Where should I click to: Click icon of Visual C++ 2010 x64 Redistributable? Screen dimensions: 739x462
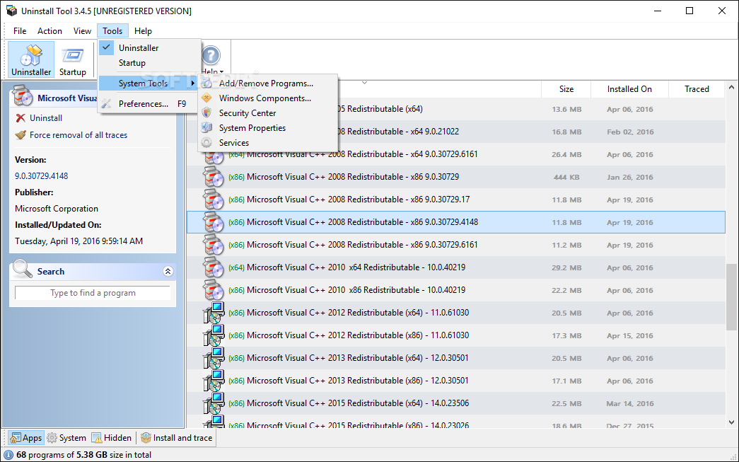point(213,267)
